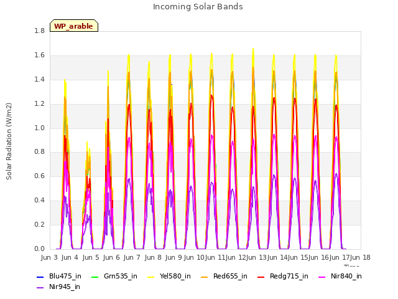
Task: Select the Red655_in legend entry
Action: pos(224,276)
